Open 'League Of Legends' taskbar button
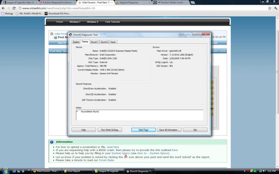The height and width of the screenshot is (174, 279). pyautogui.click(x=109, y=171)
